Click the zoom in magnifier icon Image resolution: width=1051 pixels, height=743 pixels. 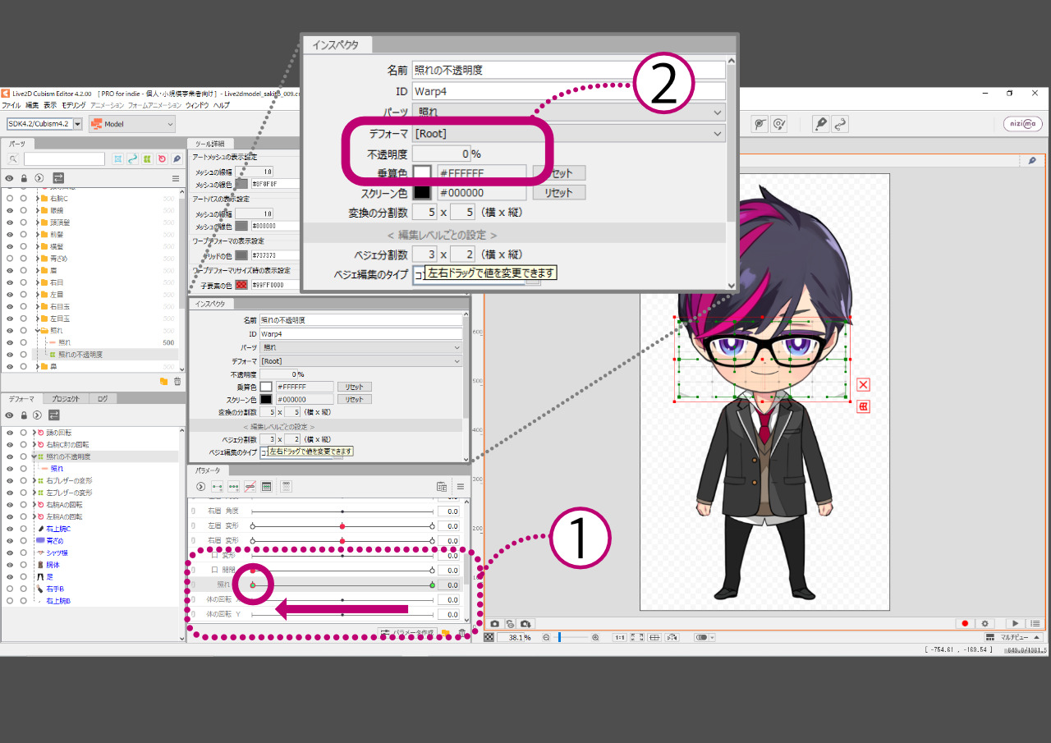[x=595, y=637]
